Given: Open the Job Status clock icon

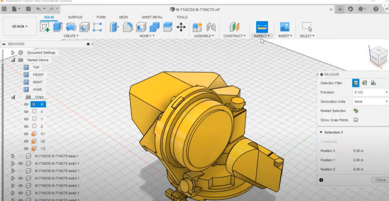Looking at the screenshot, I should (x=360, y=9).
